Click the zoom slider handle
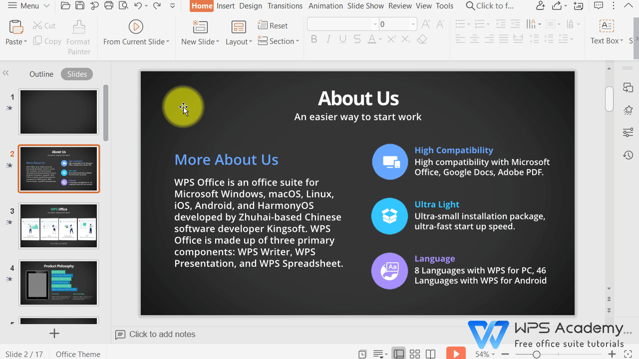This screenshot has width=639, height=359. click(x=536, y=355)
